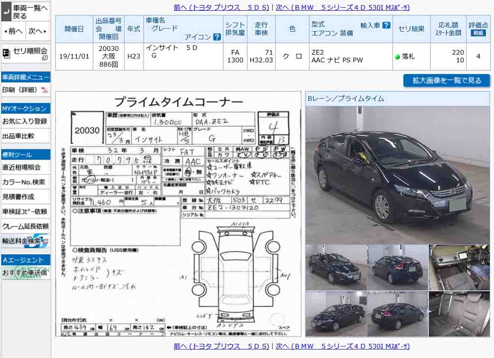Click the lot number cell 20030 大阪 886回

point(109,56)
